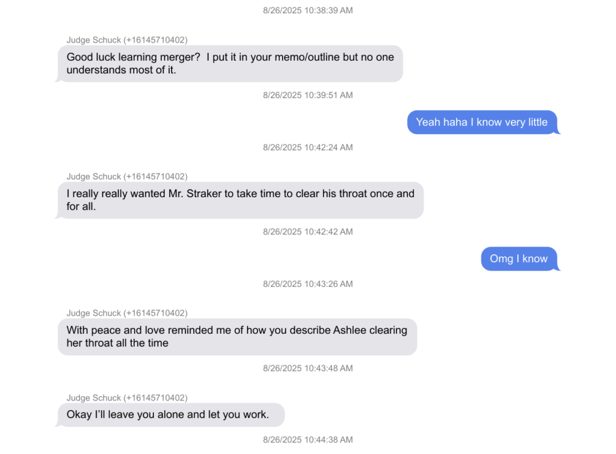Click the 10:42:42 AM timestamp
This screenshot has width=616, height=454.
tap(308, 232)
